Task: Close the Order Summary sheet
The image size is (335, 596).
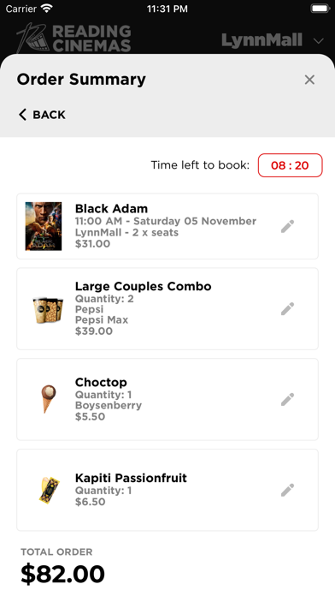Action: coord(309,80)
